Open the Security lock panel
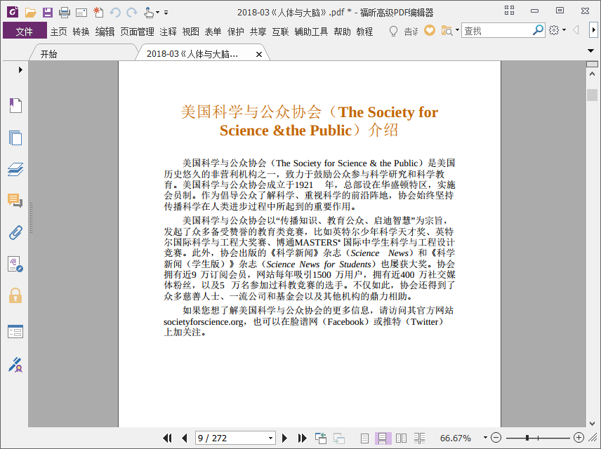This screenshot has height=449, width=601. point(15,296)
